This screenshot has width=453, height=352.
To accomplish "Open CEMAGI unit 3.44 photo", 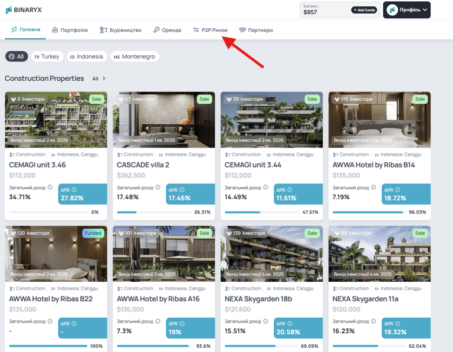I will tap(271, 120).
